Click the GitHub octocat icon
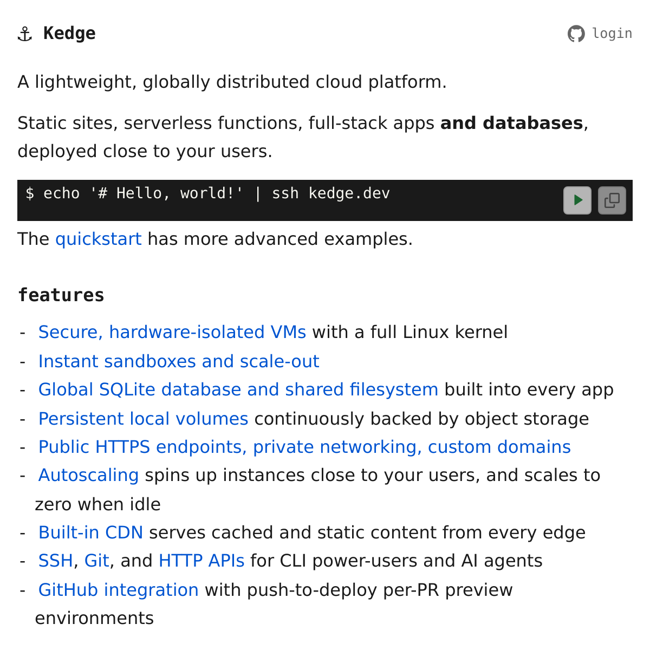This screenshot has height=650, width=650. pyautogui.click(x=576, y=34)
